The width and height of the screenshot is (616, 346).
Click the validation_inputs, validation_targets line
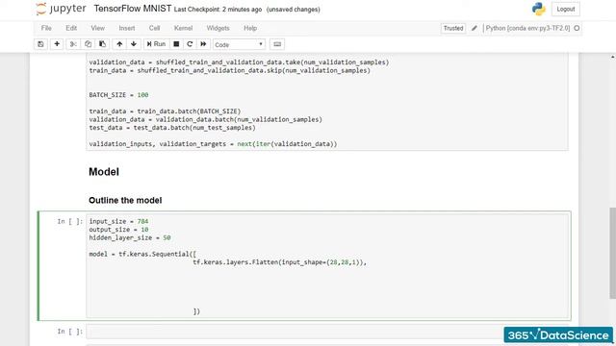(x=213, y=144)
